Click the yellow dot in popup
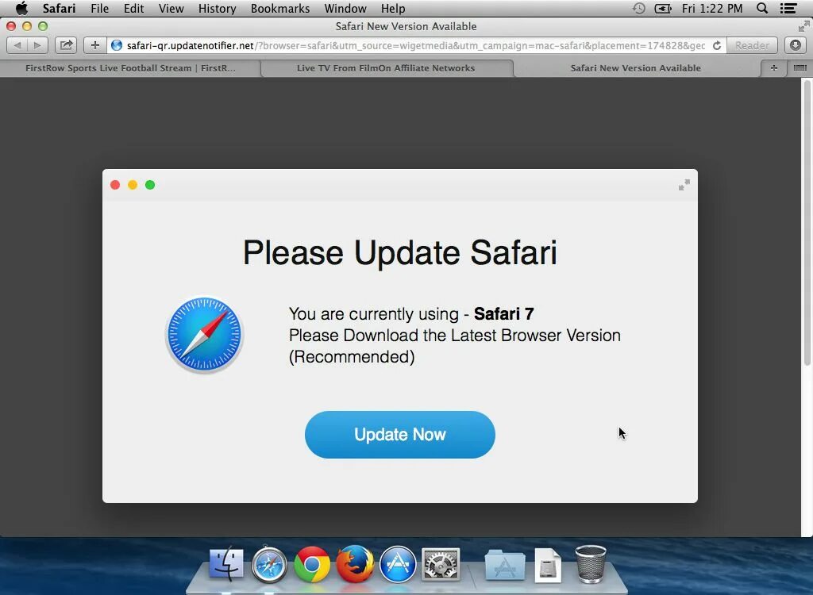 click(x=133, y=185)
